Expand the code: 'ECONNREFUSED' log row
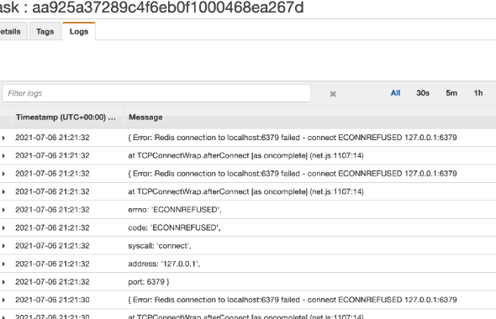 pyautogui.click(x=3, y=227)
